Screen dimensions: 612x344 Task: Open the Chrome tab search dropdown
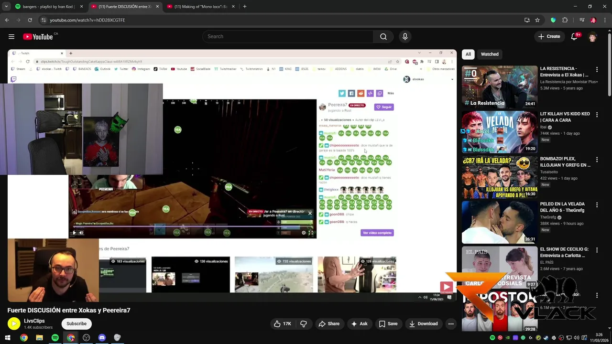[6, 7]
